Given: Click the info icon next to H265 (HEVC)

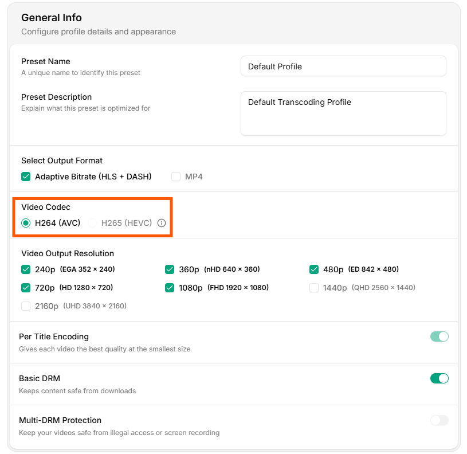Looking at the screenshot, I should click(161, 223).
